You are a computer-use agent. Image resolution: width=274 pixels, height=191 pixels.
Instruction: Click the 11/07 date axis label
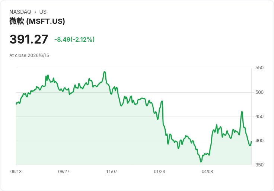point(112,172)
